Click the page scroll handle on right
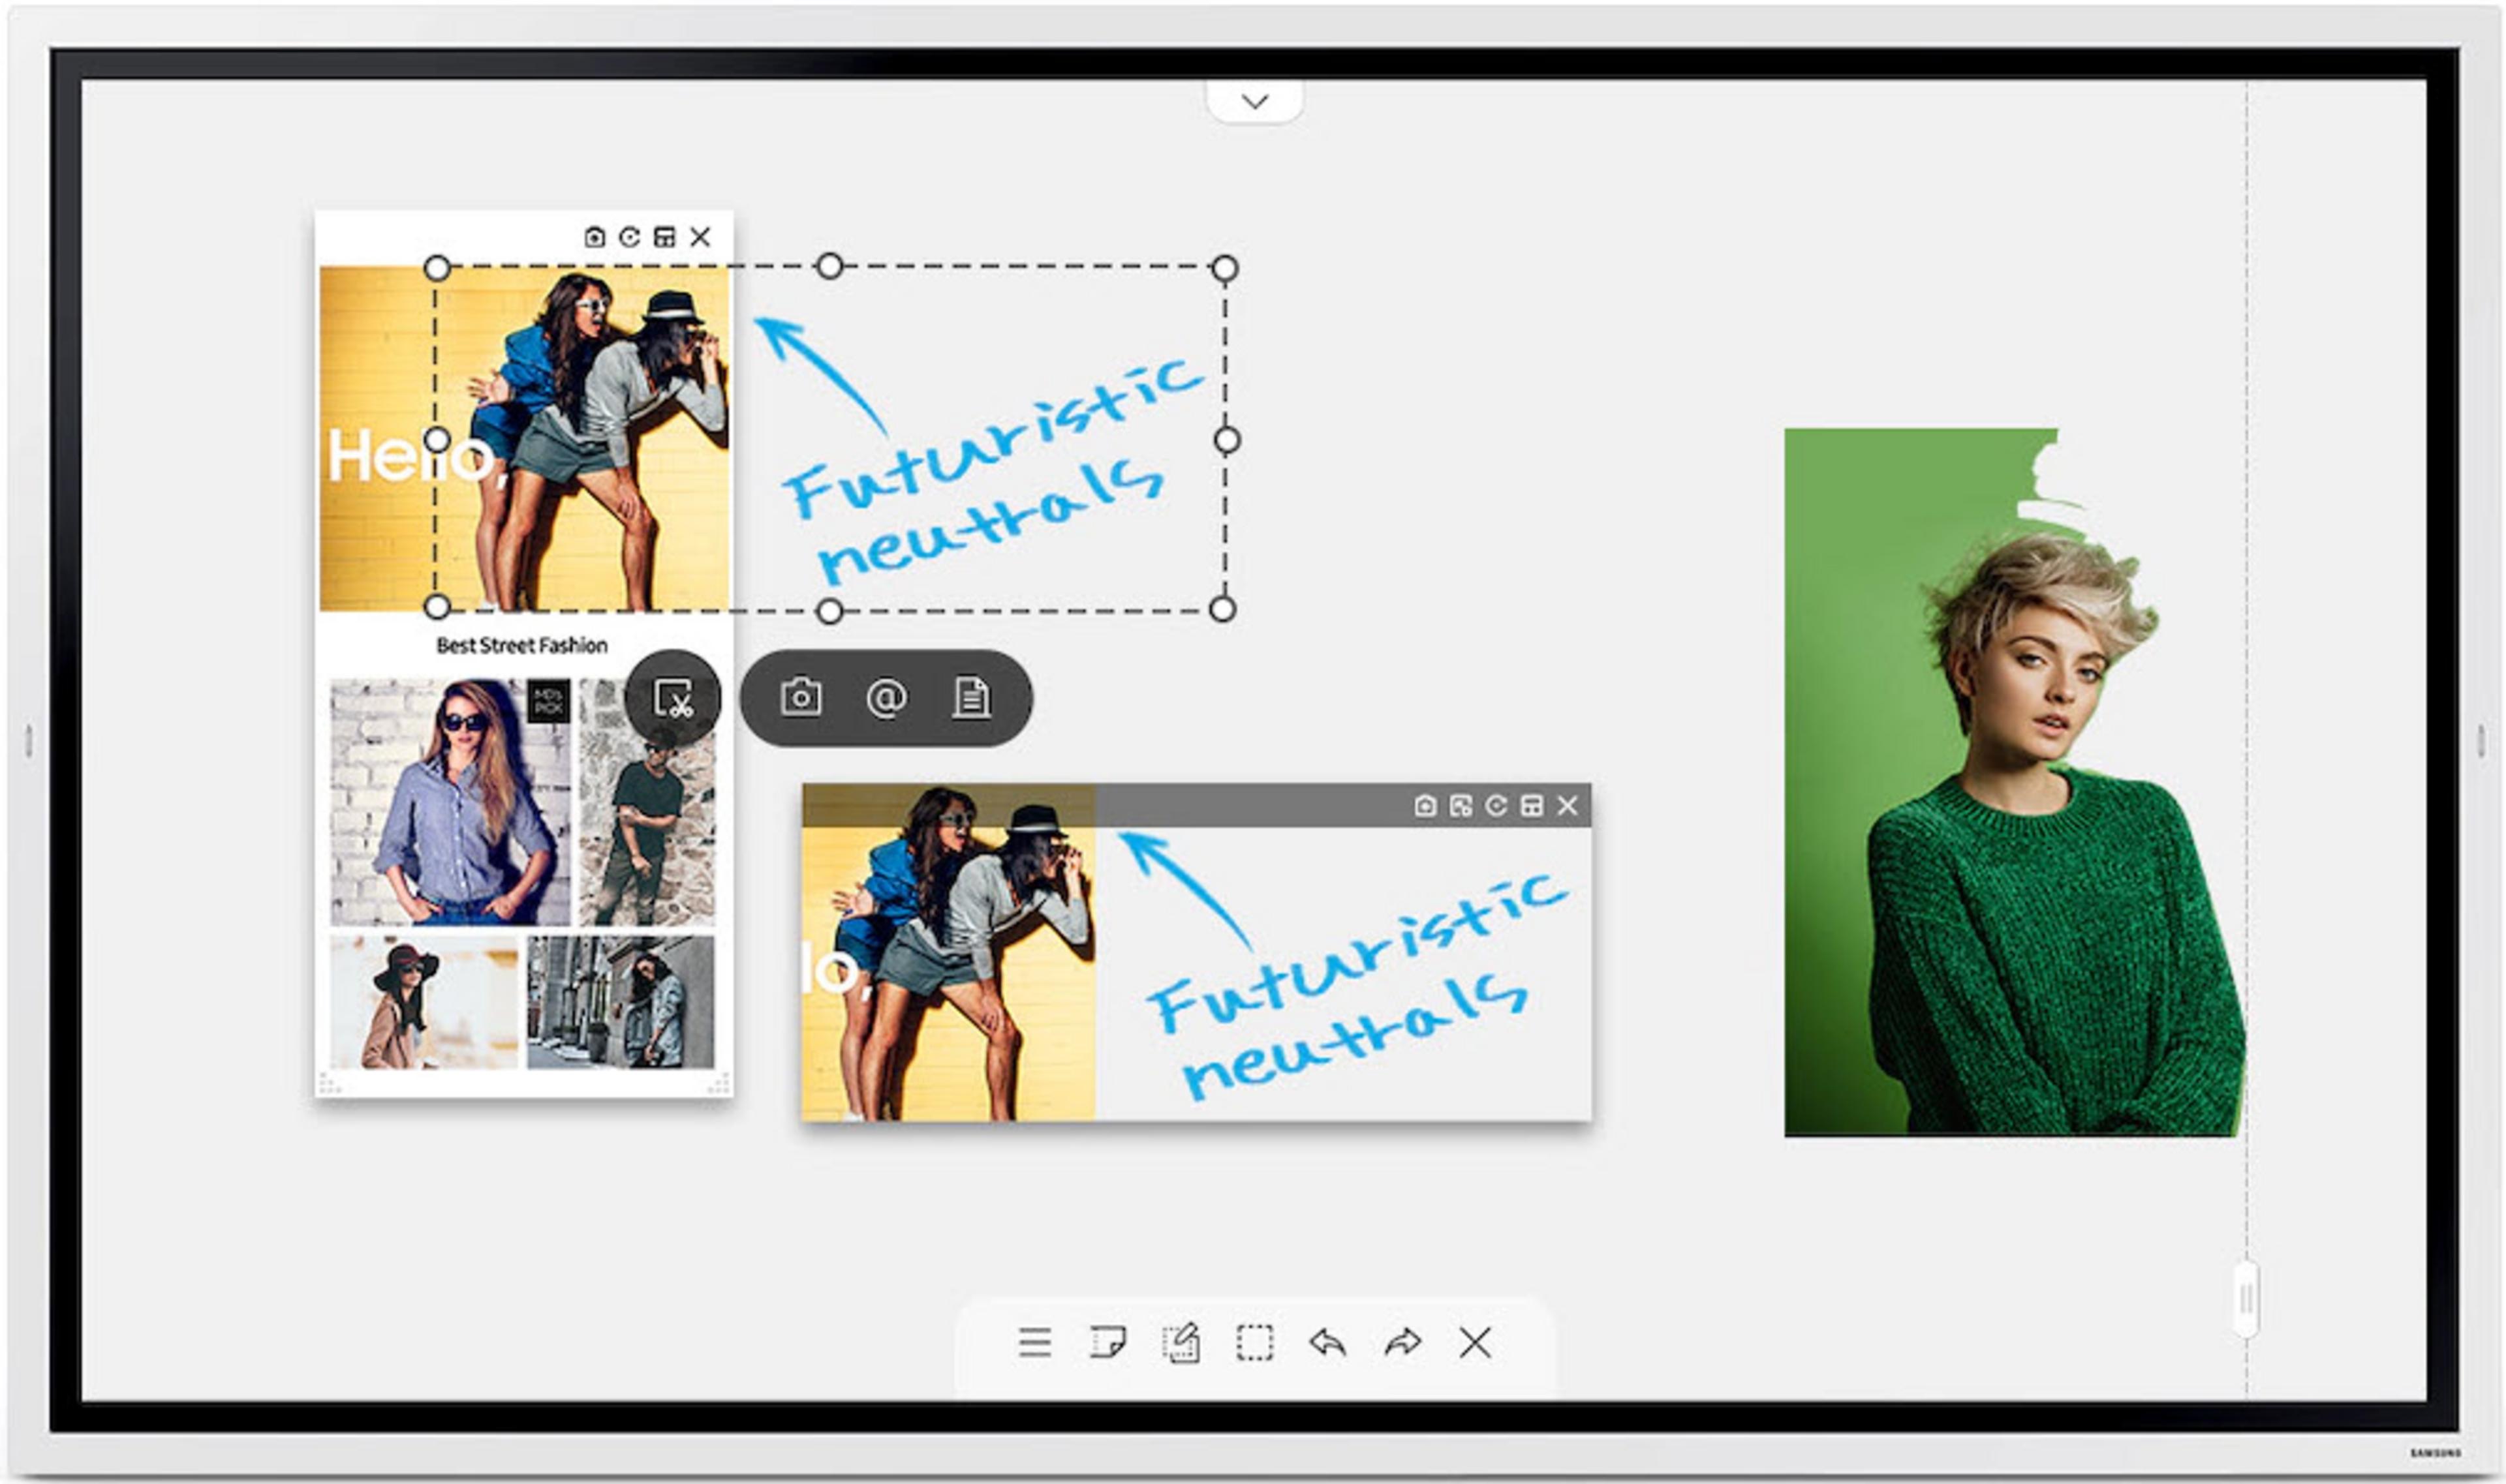The image size is (2506, 1484). (2246, 1299)
